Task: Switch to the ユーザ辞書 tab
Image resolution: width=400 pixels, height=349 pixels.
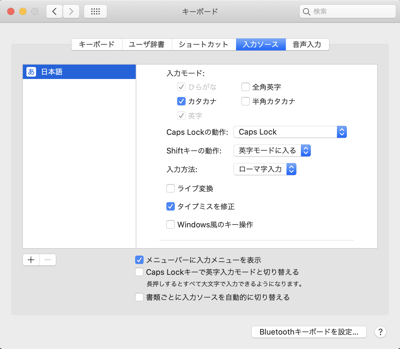Action: (x=147, y=44)
